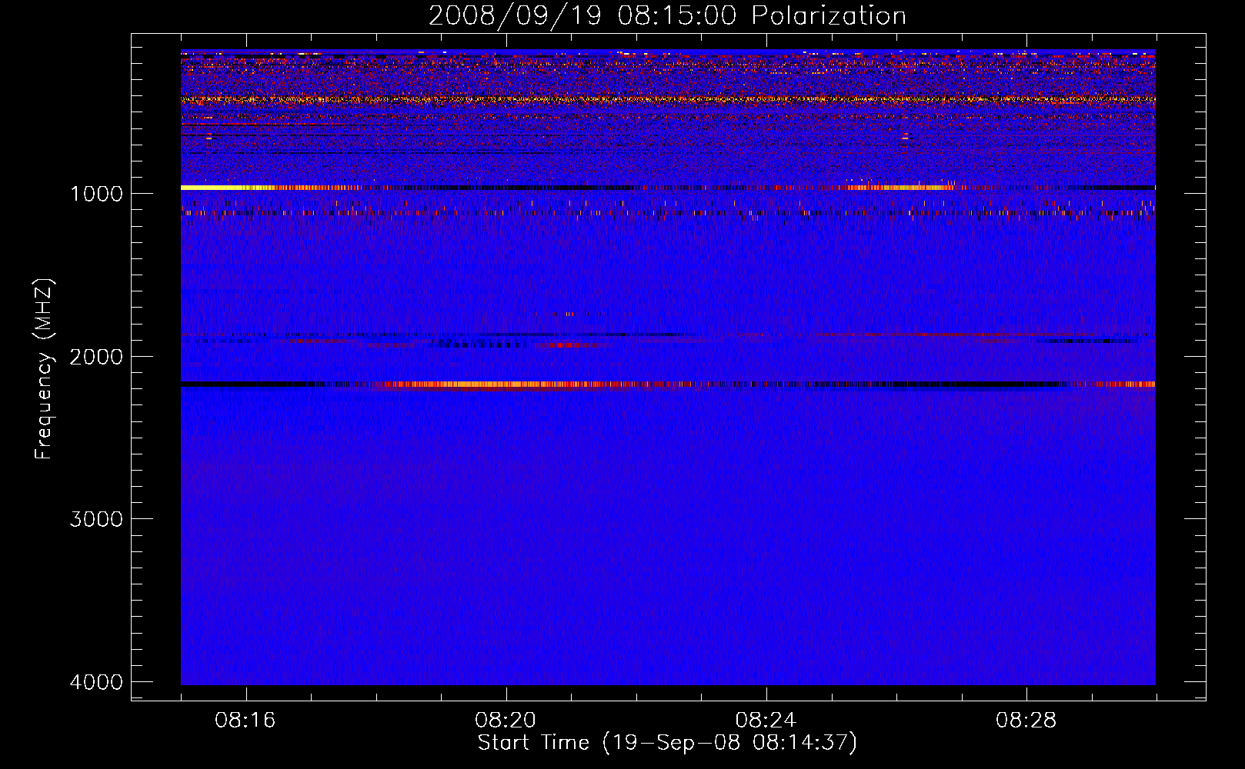Click the 2000 frequency tick label
The image size is (1245, 769).
coord(96,357)
